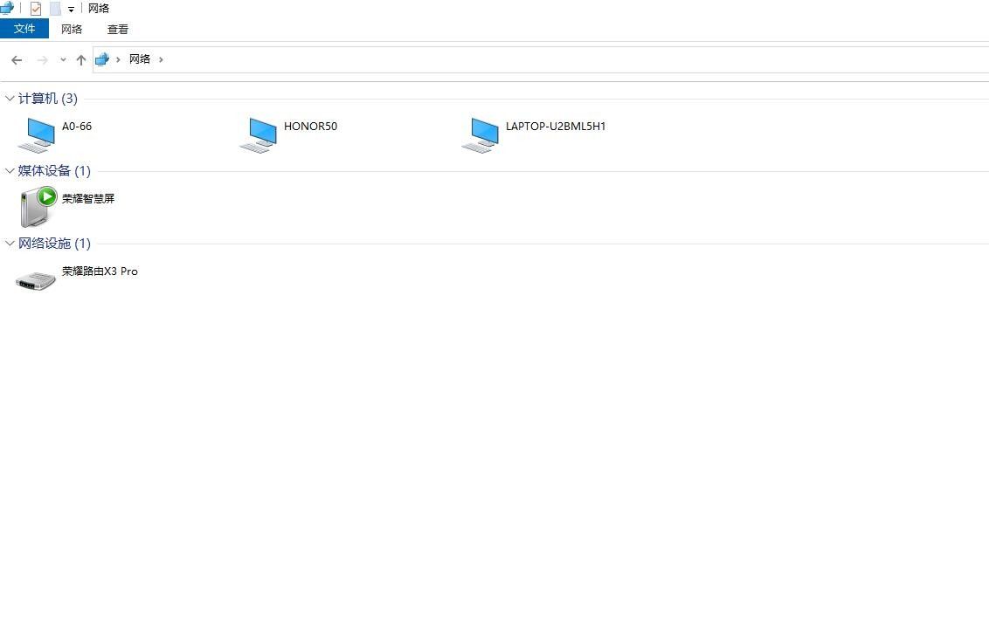989x639 pixels.
Task: Go up one level with up arrow
Action: pyautogui.click(x=80, y=60)
